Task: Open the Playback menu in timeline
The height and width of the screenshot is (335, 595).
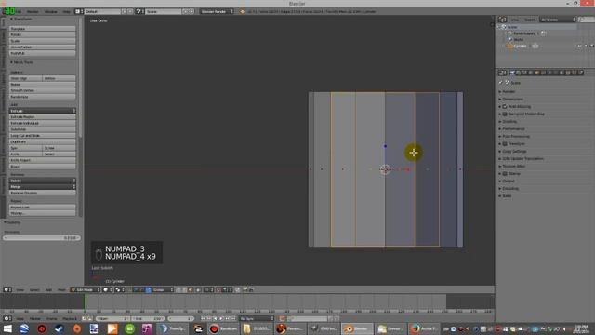Action: tap(69, 318)
